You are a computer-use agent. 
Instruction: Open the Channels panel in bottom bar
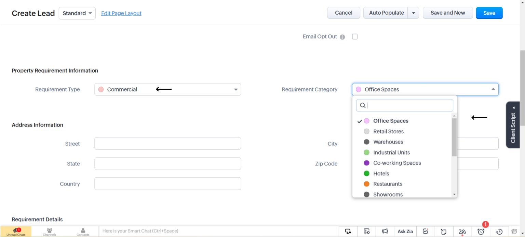pyautogui.click(x=49, y=231)
